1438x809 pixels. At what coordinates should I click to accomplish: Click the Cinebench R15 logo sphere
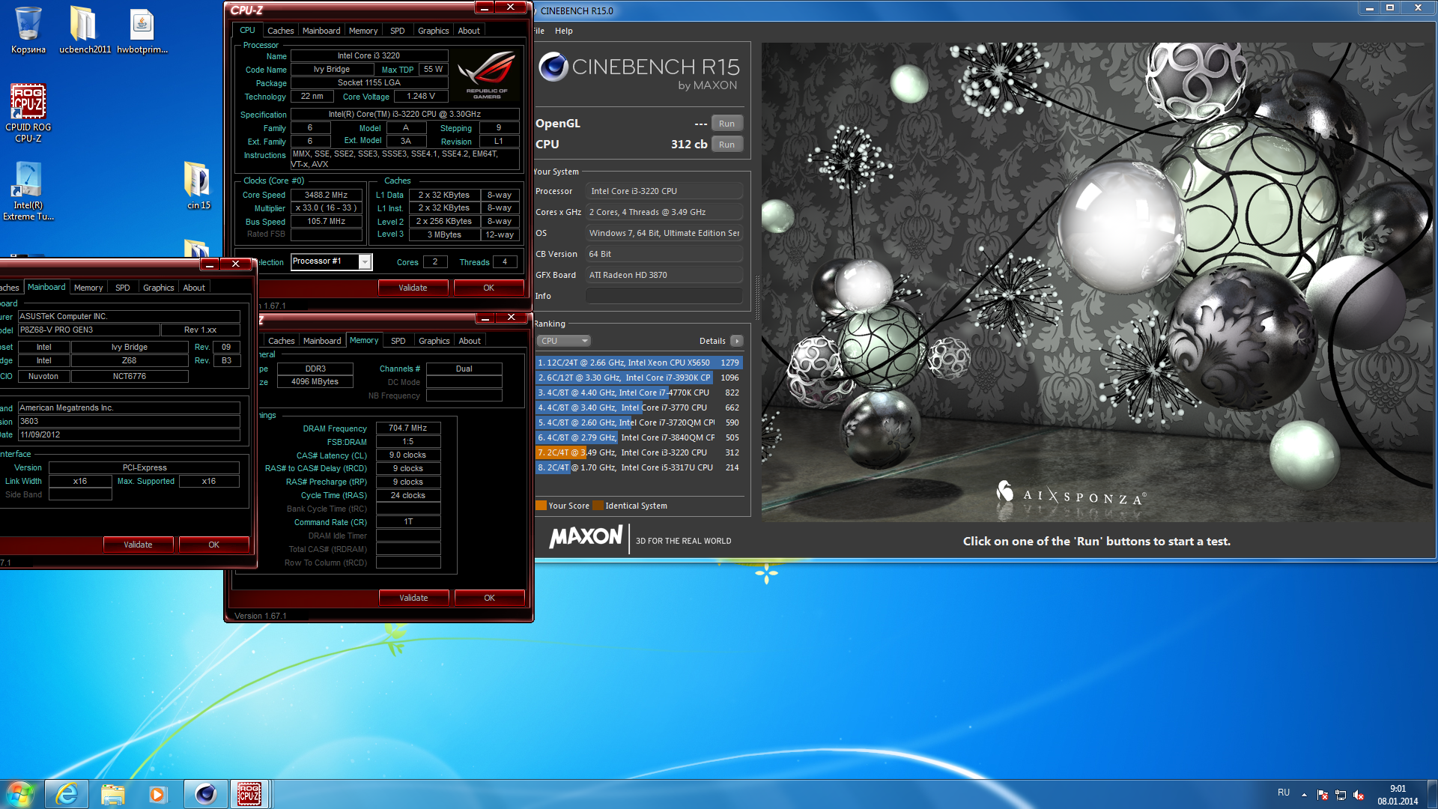pos(553,67)
